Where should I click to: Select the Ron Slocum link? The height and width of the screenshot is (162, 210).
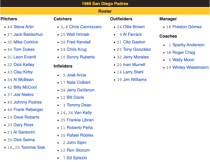click(x=78, y=150)
